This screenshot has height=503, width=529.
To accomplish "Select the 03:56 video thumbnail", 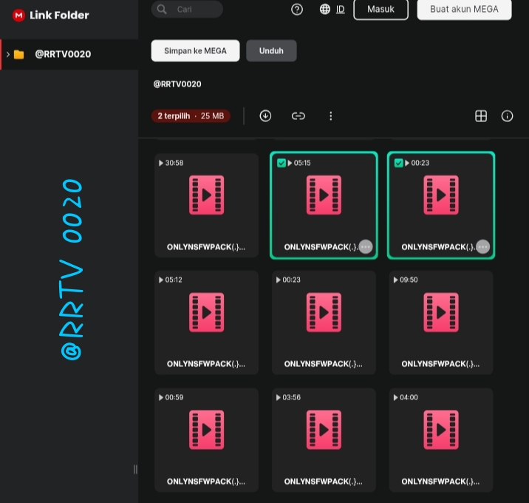I will [324, 440].
